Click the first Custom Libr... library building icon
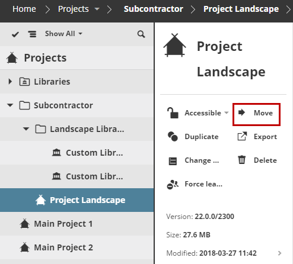The width and height of the screenshot is (293, 264). tap(56, 153)
